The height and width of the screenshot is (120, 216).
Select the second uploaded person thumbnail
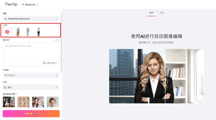coord(28,32)
